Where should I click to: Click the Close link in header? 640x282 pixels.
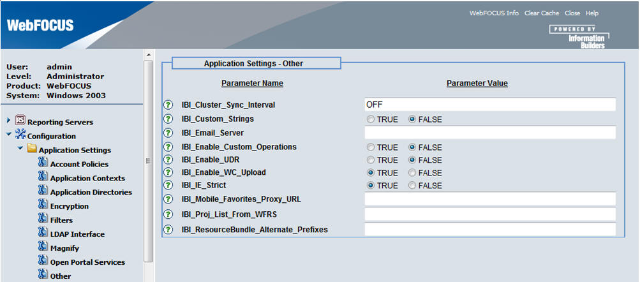click(x=572, y=13)
